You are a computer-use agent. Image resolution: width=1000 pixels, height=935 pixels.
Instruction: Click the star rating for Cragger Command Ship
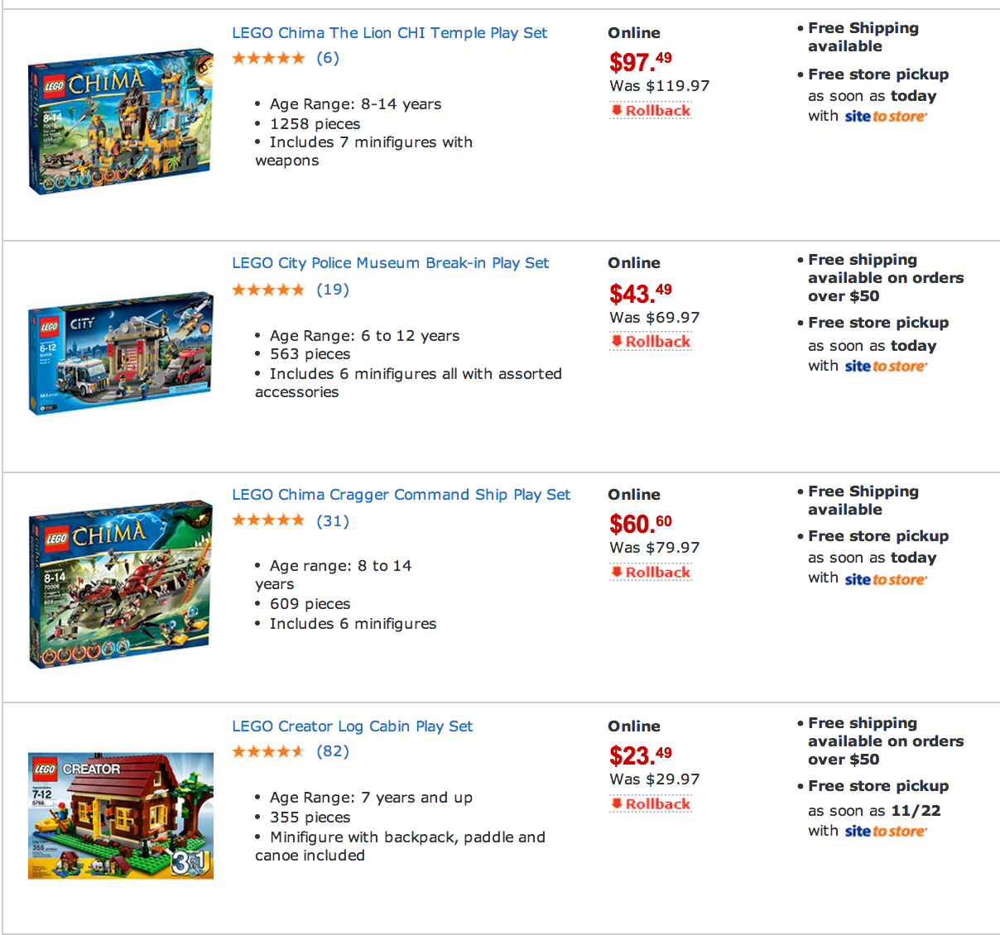point(268,520)
